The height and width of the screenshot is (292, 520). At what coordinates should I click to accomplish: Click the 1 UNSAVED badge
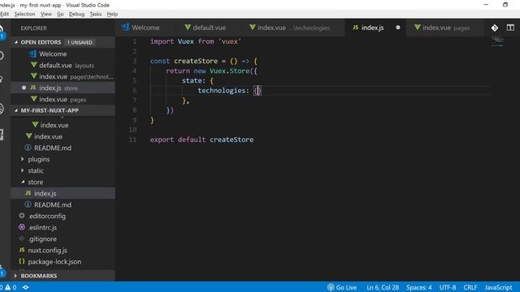pos(80,42)
